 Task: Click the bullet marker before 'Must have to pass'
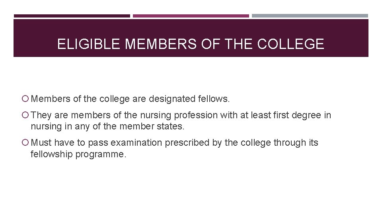26,143
